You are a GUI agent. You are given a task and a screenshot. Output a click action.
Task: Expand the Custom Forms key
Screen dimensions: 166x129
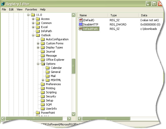coord(38,43)
